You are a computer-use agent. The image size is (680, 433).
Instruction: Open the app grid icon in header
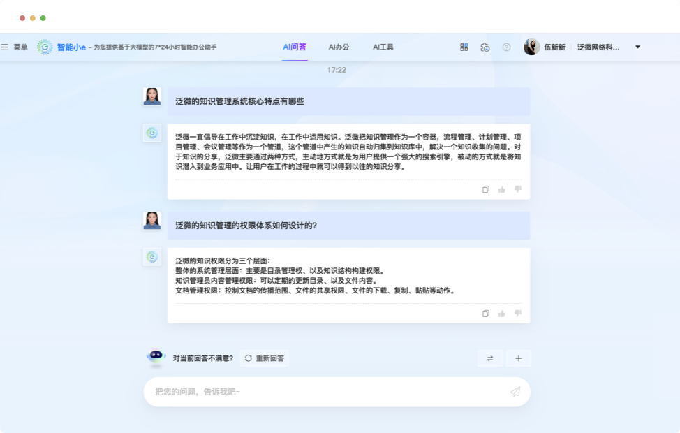pyautogui.click(x=464, y=47)
